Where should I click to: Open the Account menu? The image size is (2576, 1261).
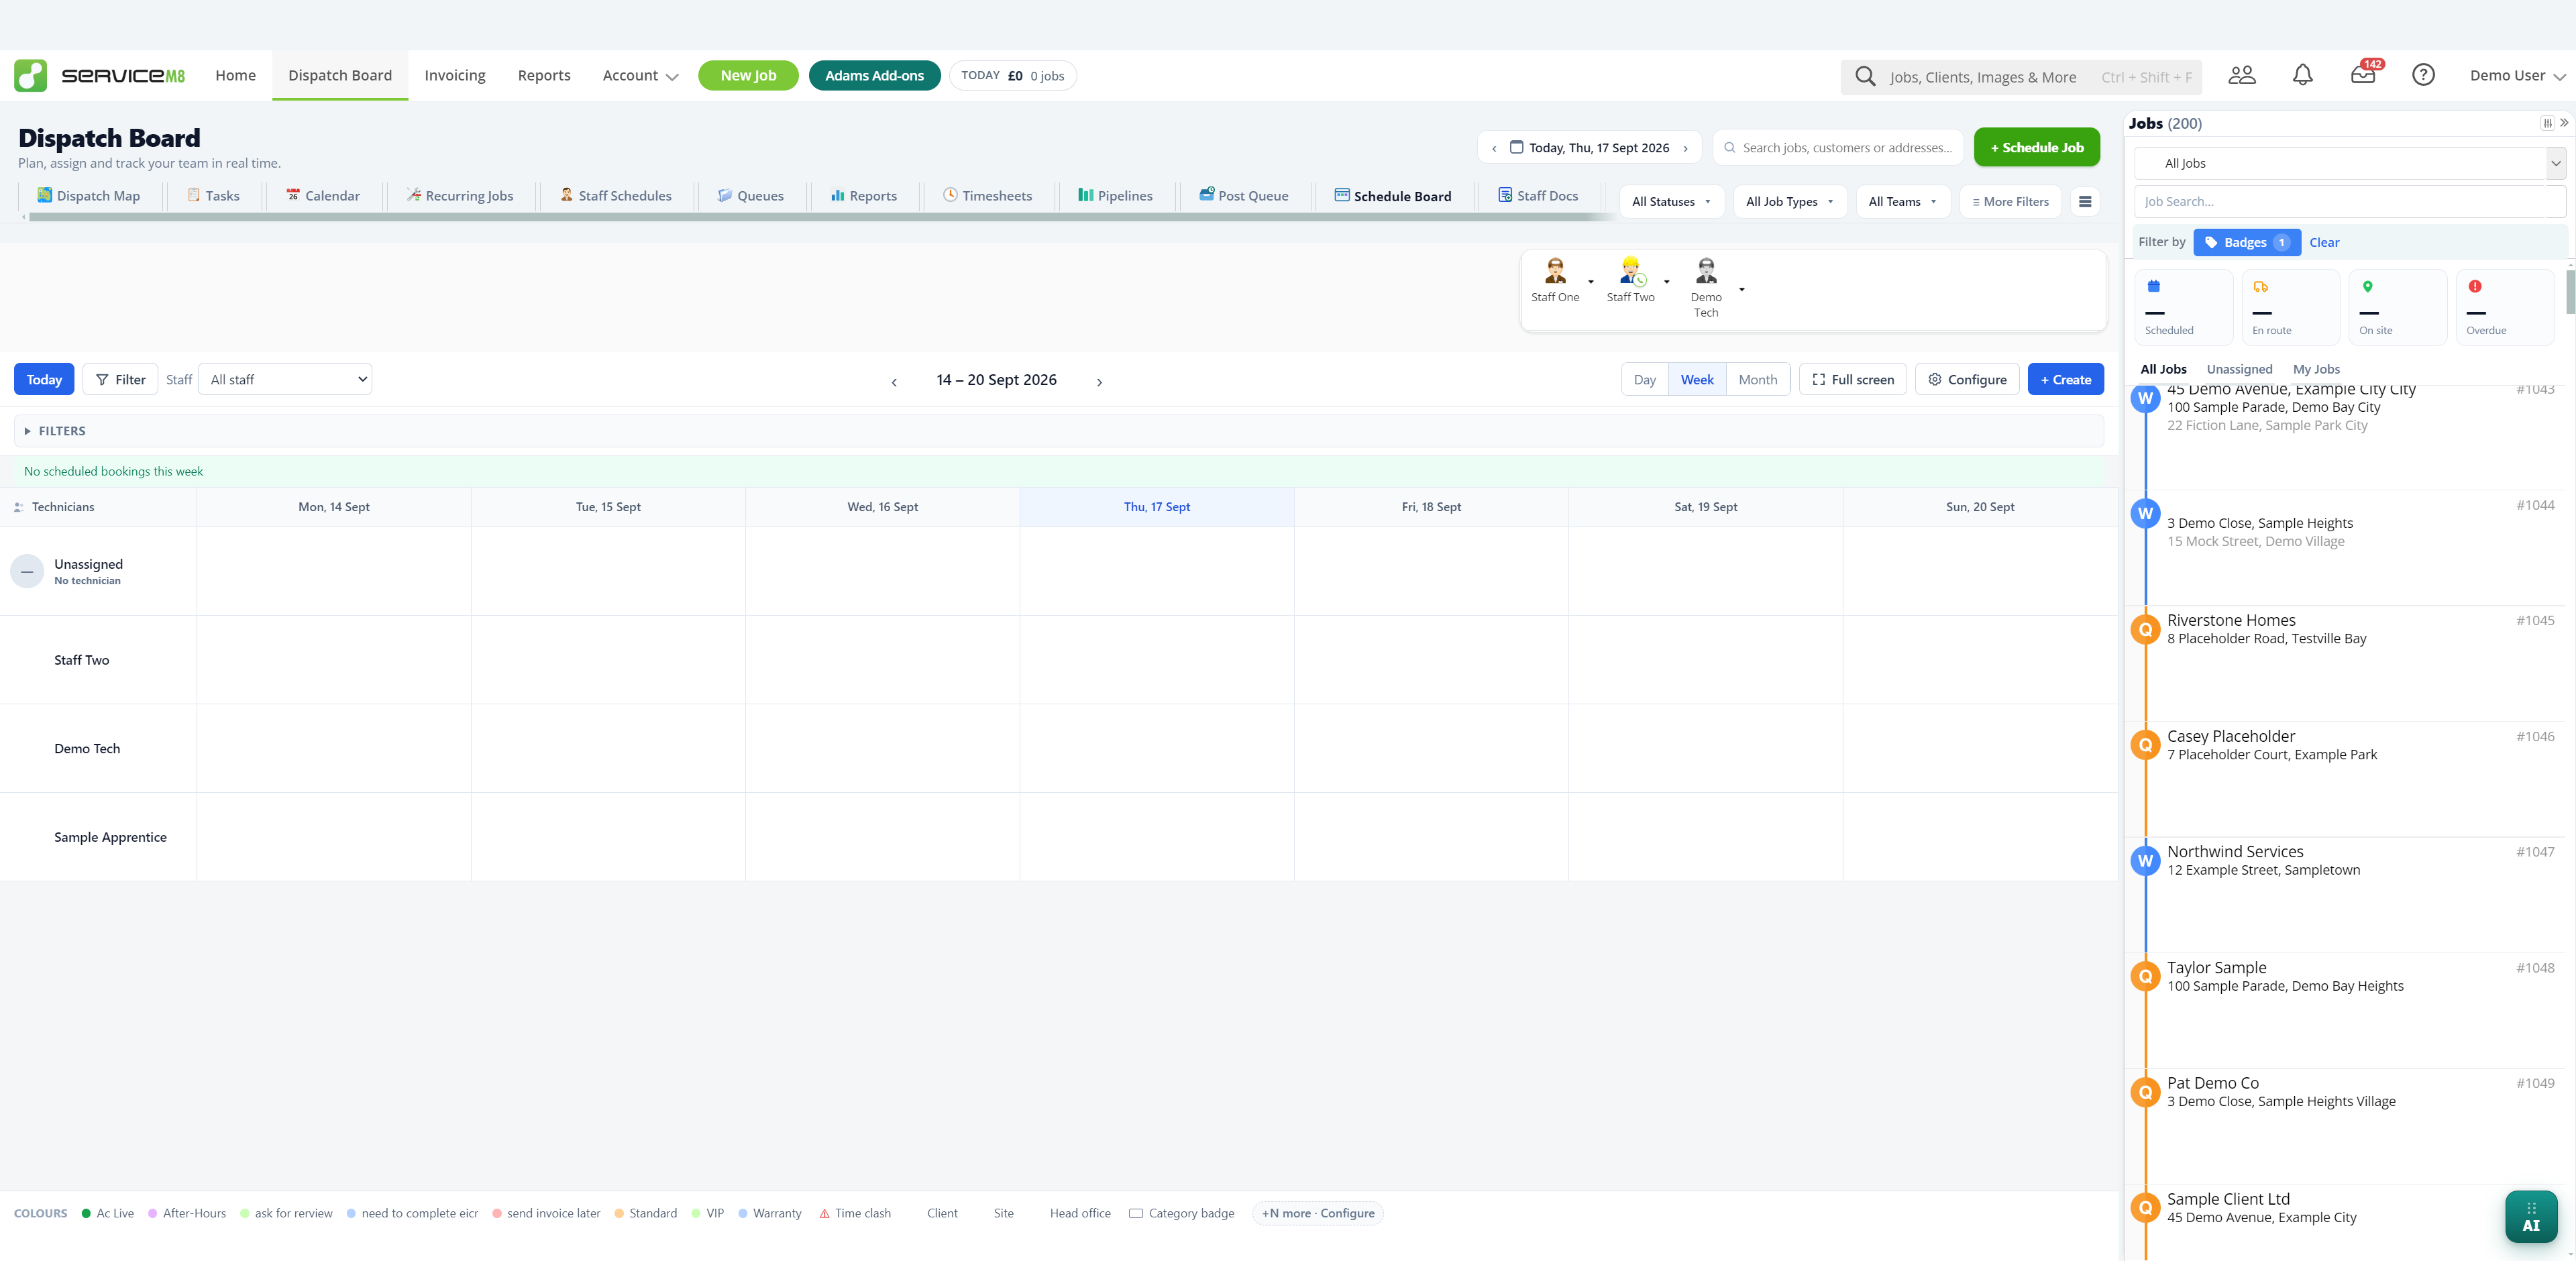click(x=640, y=76)
